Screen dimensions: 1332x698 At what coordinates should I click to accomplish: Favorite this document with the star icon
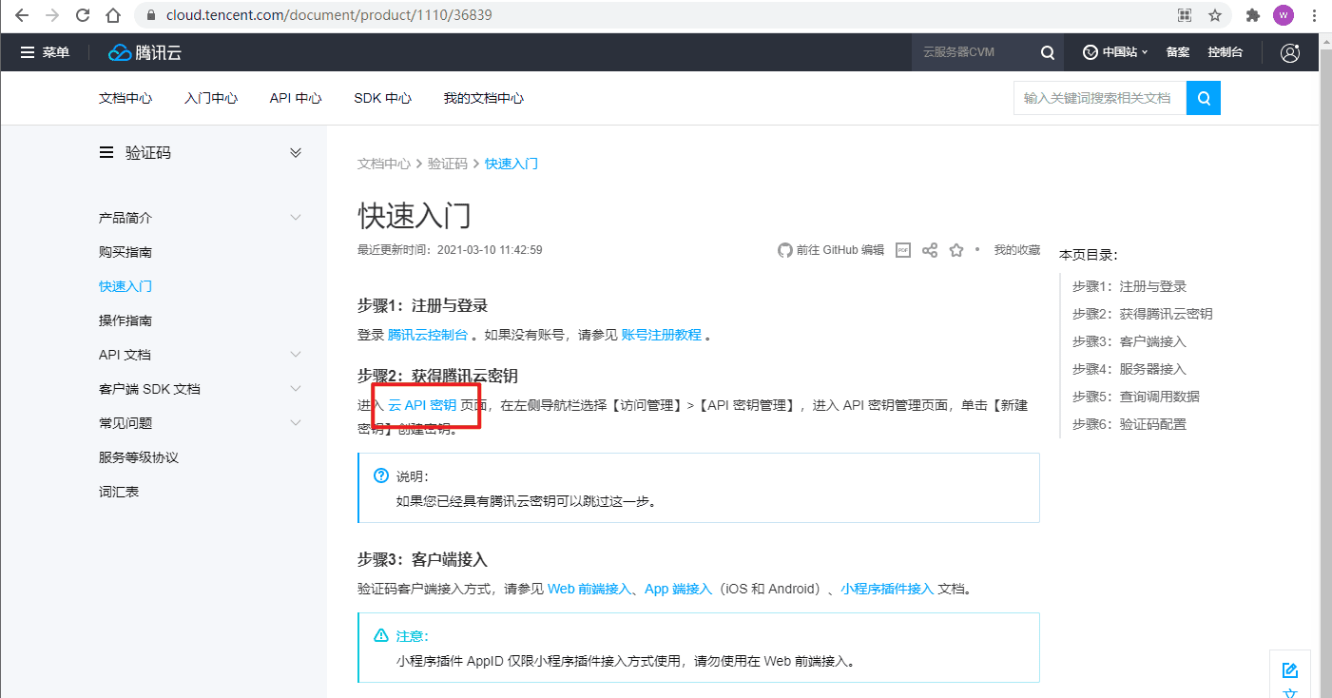point(956,250)
